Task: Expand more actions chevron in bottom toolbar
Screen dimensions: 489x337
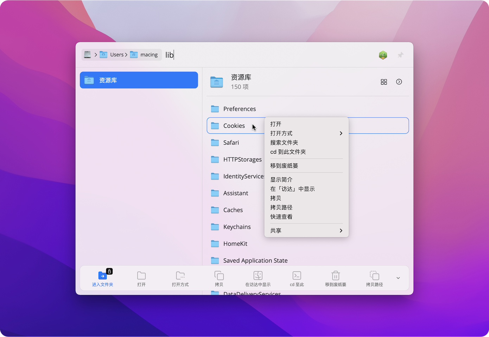Action: click(x=398, y=278)
